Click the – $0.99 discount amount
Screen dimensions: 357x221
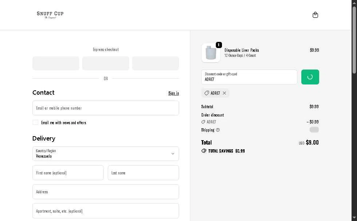(x=312, y=122)
